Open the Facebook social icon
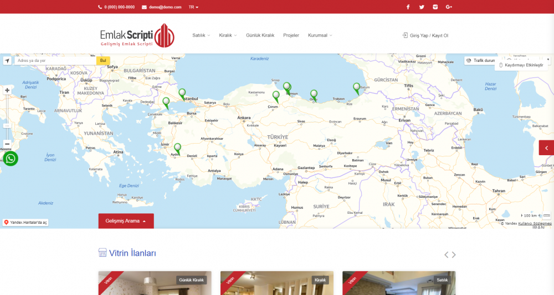Screen dimensions: 554x295 (408, 7)
